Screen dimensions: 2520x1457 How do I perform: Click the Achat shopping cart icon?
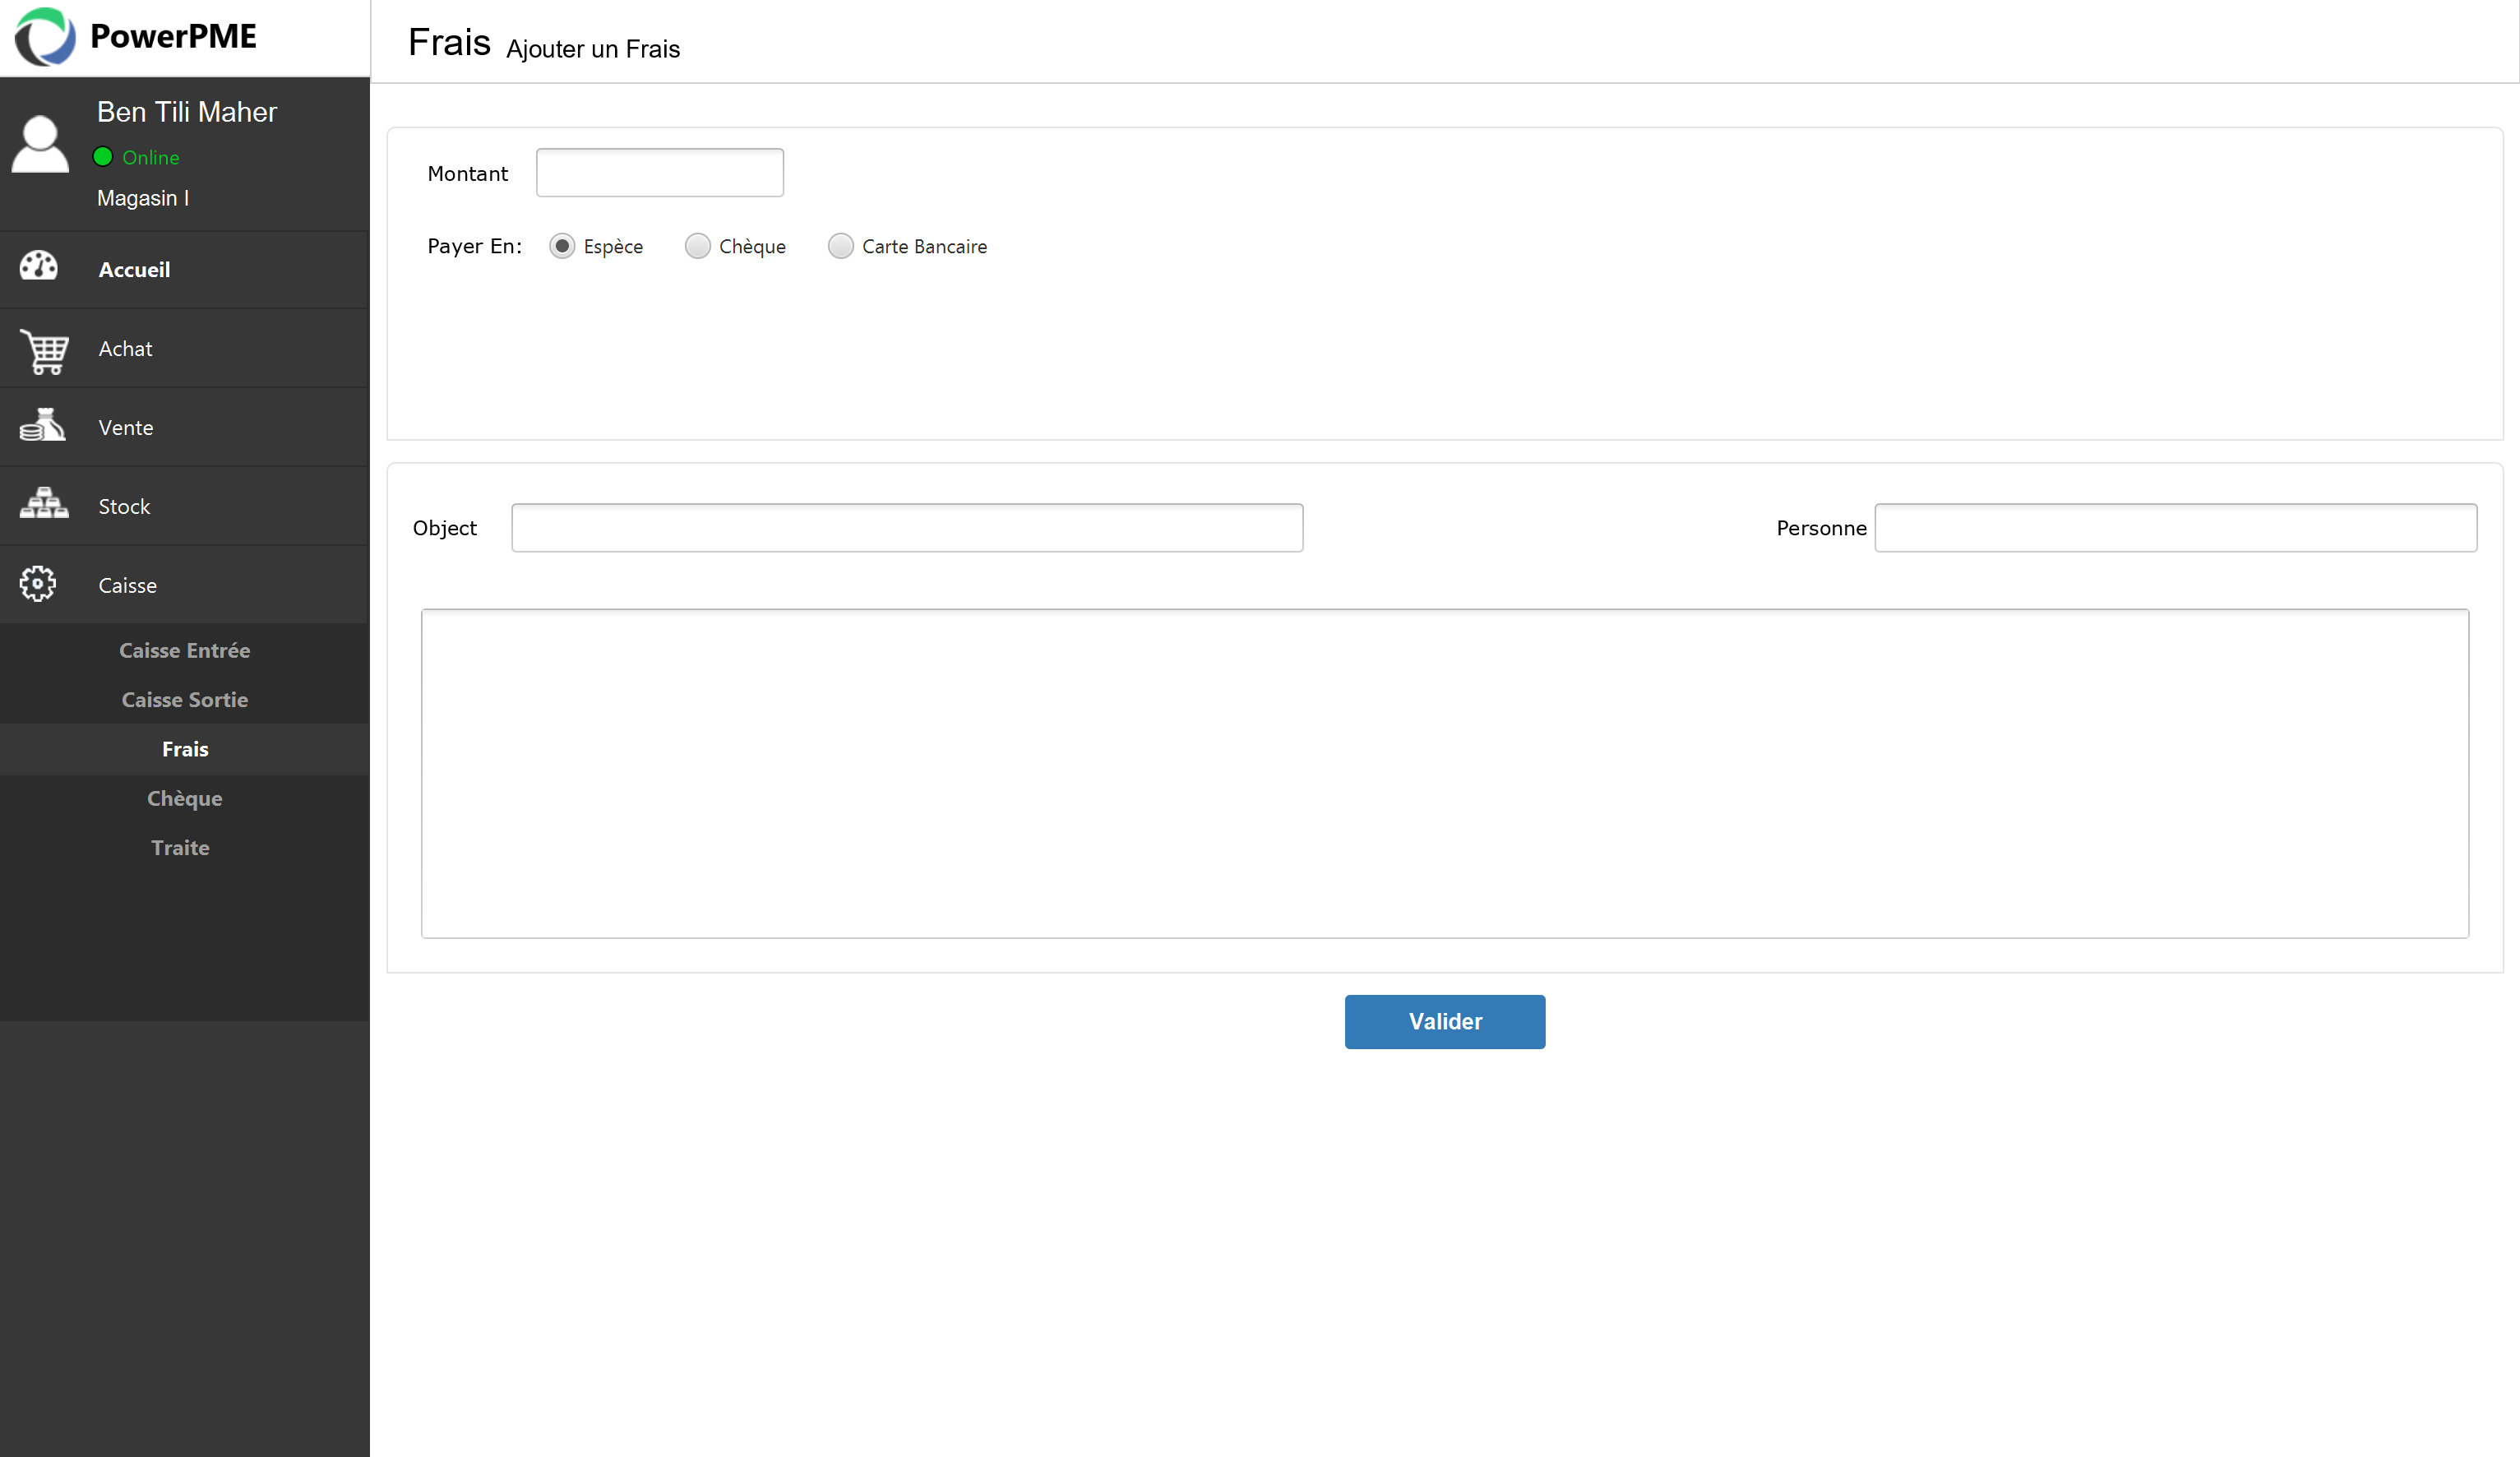pyautogui.click(x=44, y=351)
